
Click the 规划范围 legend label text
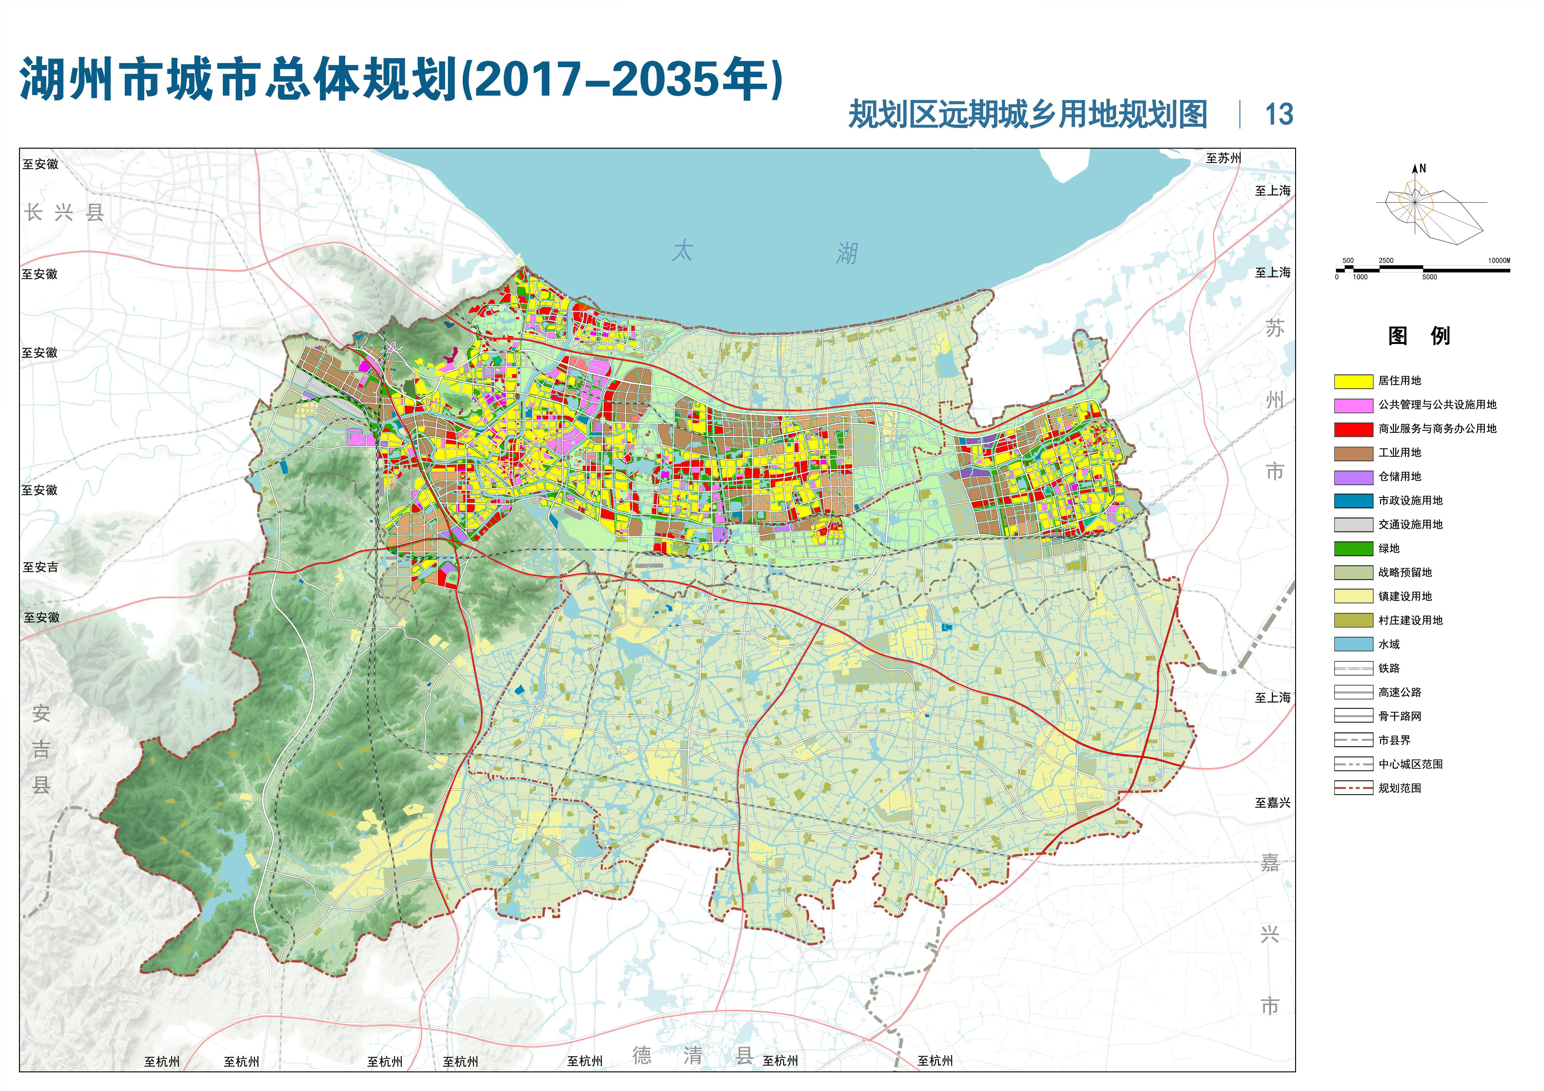click(x=1399, y=788)
